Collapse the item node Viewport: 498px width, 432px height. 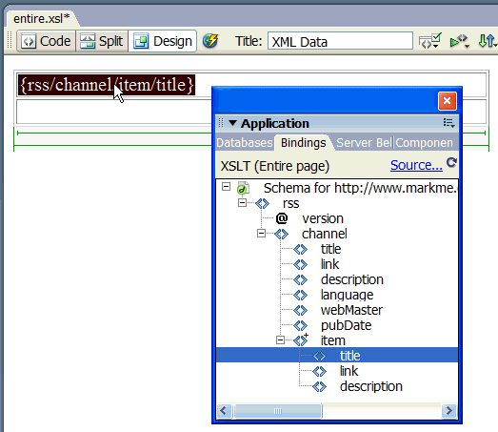coord(280,340)
